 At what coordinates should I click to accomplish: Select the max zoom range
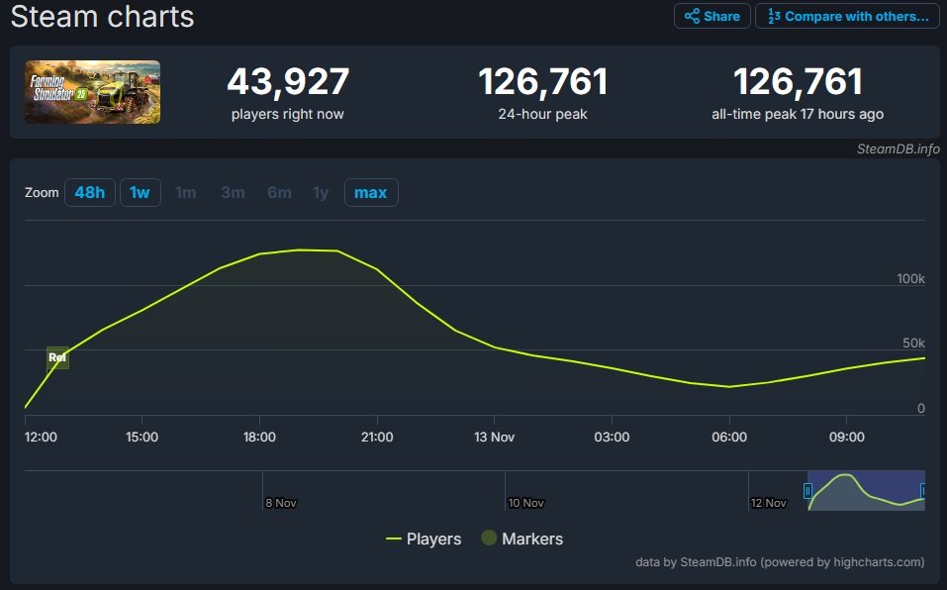point(370,192)
